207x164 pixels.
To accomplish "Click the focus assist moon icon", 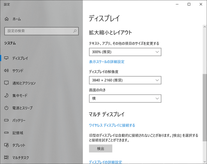I will click(x=6, y=96).
